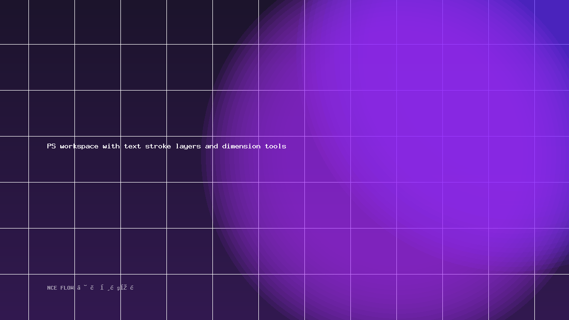The height and width of the screenshot is (320, 569).
Task: Click the word "workspace" in the caption
Action: point(79,146)
